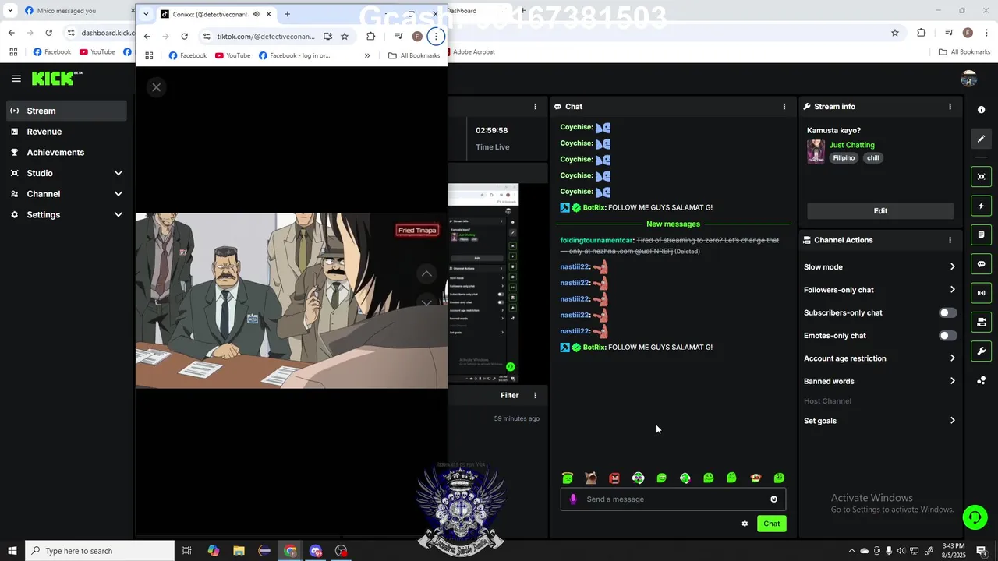Image resolution: width=998 pixels, height=561 pixels.
Task: Open the All Bookmarks folder in the TikTok window
Action: (x=414, y=55)
